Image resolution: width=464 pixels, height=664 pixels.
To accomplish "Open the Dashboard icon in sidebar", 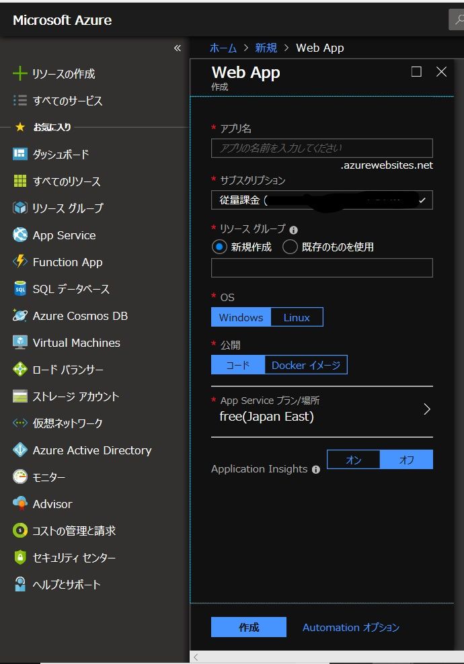I will tap(20, 154).
